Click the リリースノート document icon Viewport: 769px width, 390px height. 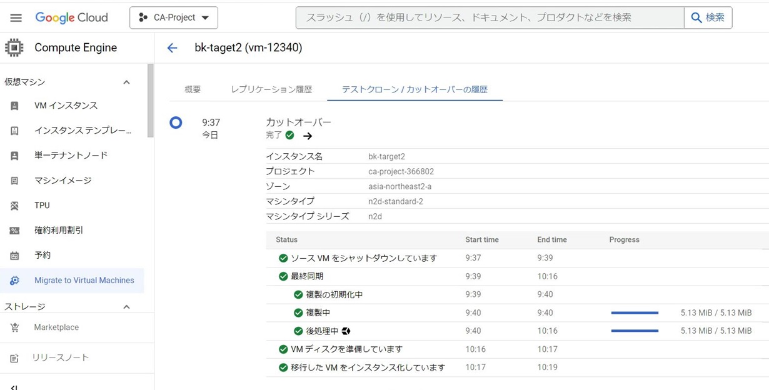[x=14, y=358]
